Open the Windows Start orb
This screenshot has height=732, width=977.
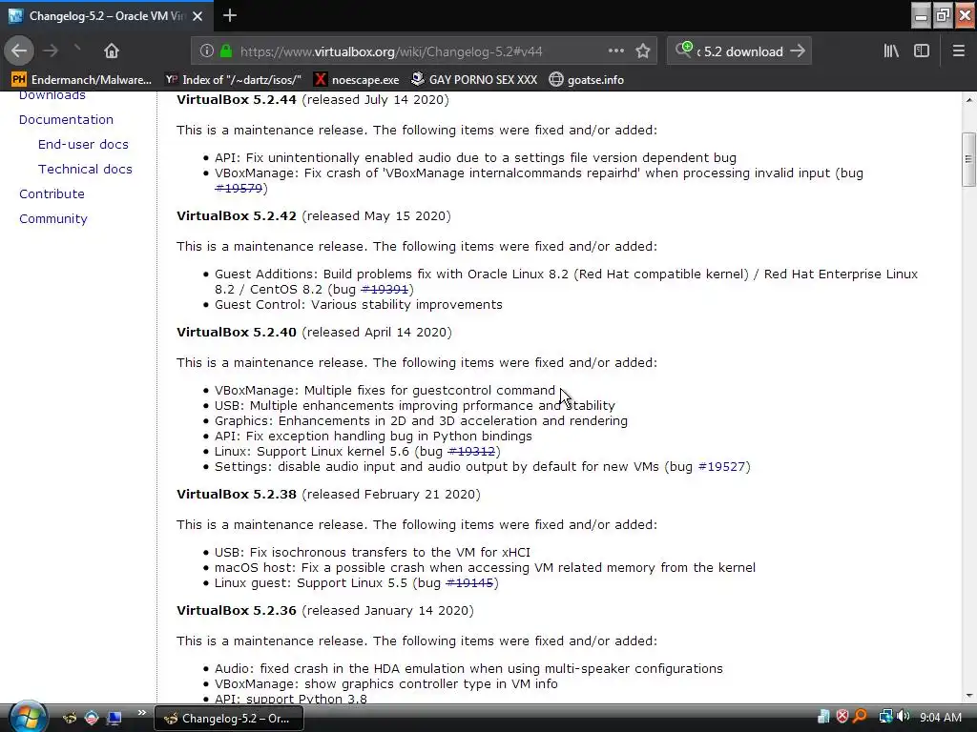pos(27,717)
